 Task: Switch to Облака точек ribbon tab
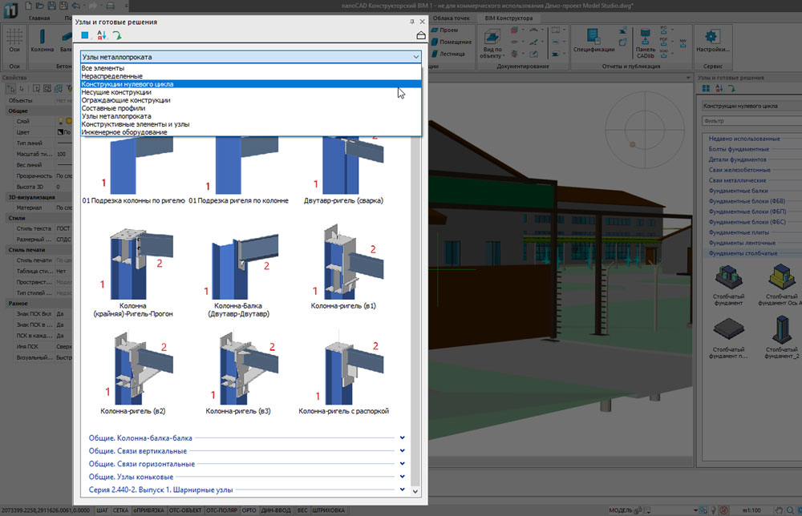click(x=451, y=18)
